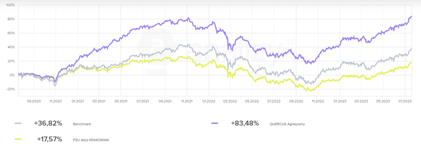Click the 09.2022 date axis label
421x146 pixels.
coord(296,101)
